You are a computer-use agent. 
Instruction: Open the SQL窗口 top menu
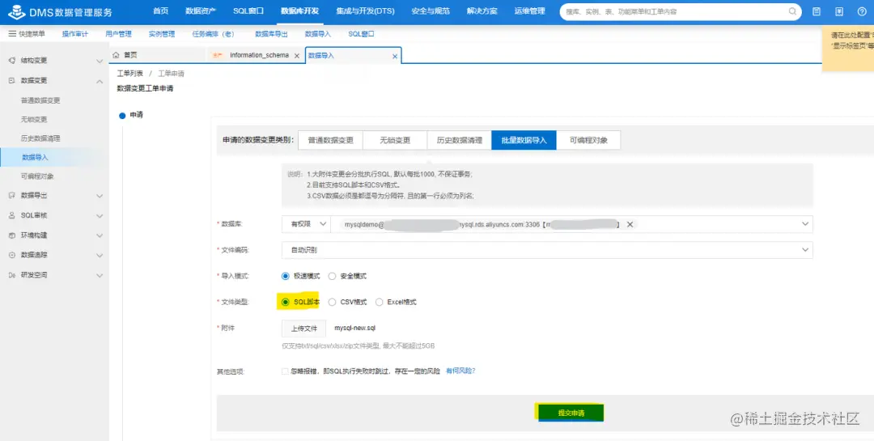click(248, 11)
